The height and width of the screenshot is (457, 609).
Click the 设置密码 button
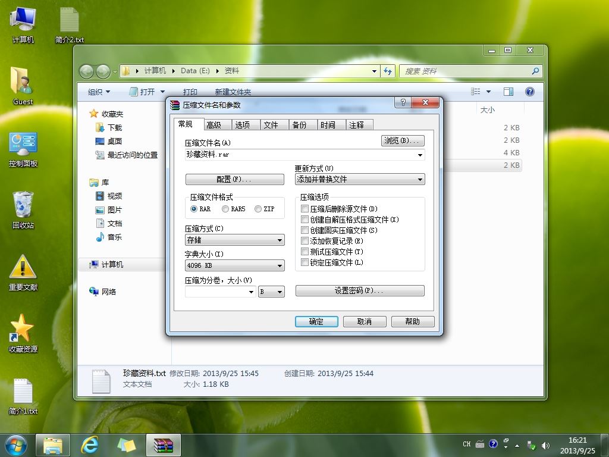tap(360, 290)
